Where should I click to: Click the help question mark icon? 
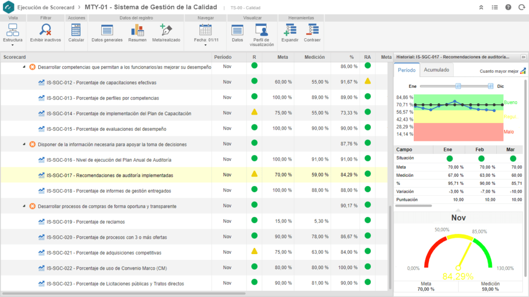click(x=508, y=7)
